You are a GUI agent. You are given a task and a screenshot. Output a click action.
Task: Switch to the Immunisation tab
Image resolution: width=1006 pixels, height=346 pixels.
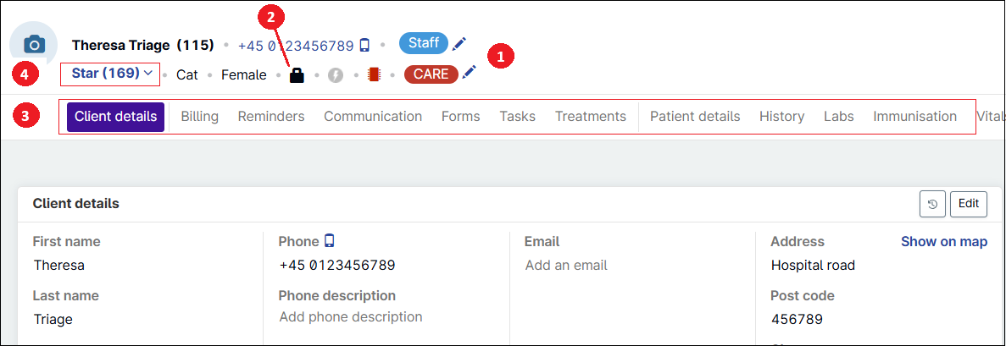click(x=915, y=117)
